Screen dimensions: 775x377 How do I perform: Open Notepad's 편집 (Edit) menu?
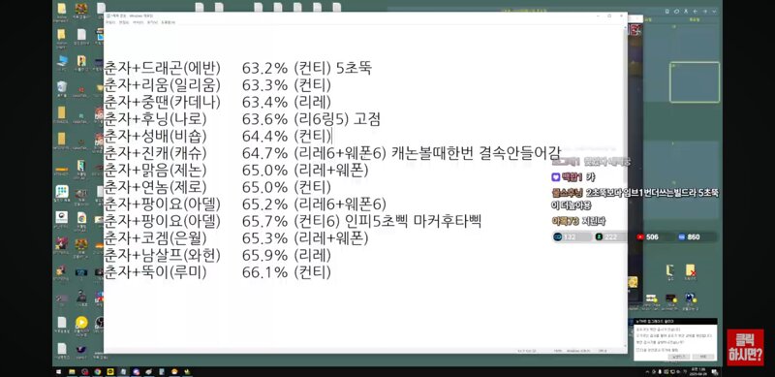point(123,22)
